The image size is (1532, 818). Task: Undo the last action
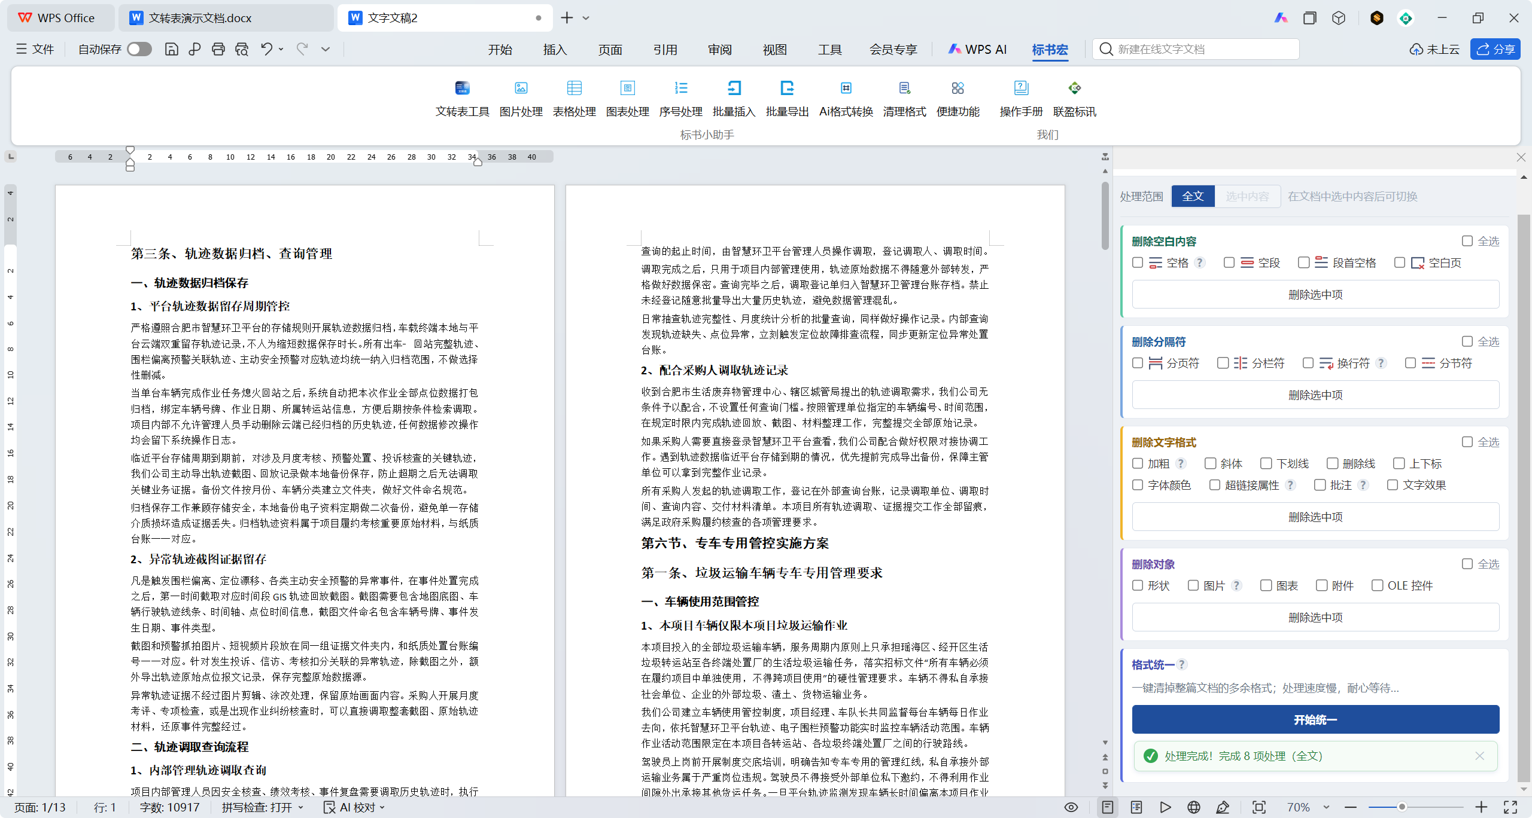[x=266, y=49]
